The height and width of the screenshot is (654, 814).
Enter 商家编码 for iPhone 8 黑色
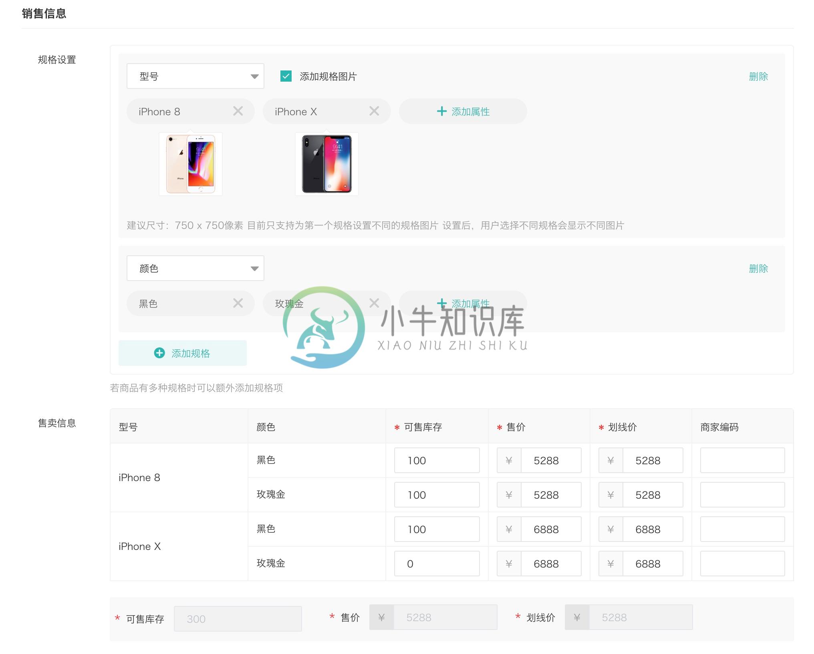click(742, 460)
